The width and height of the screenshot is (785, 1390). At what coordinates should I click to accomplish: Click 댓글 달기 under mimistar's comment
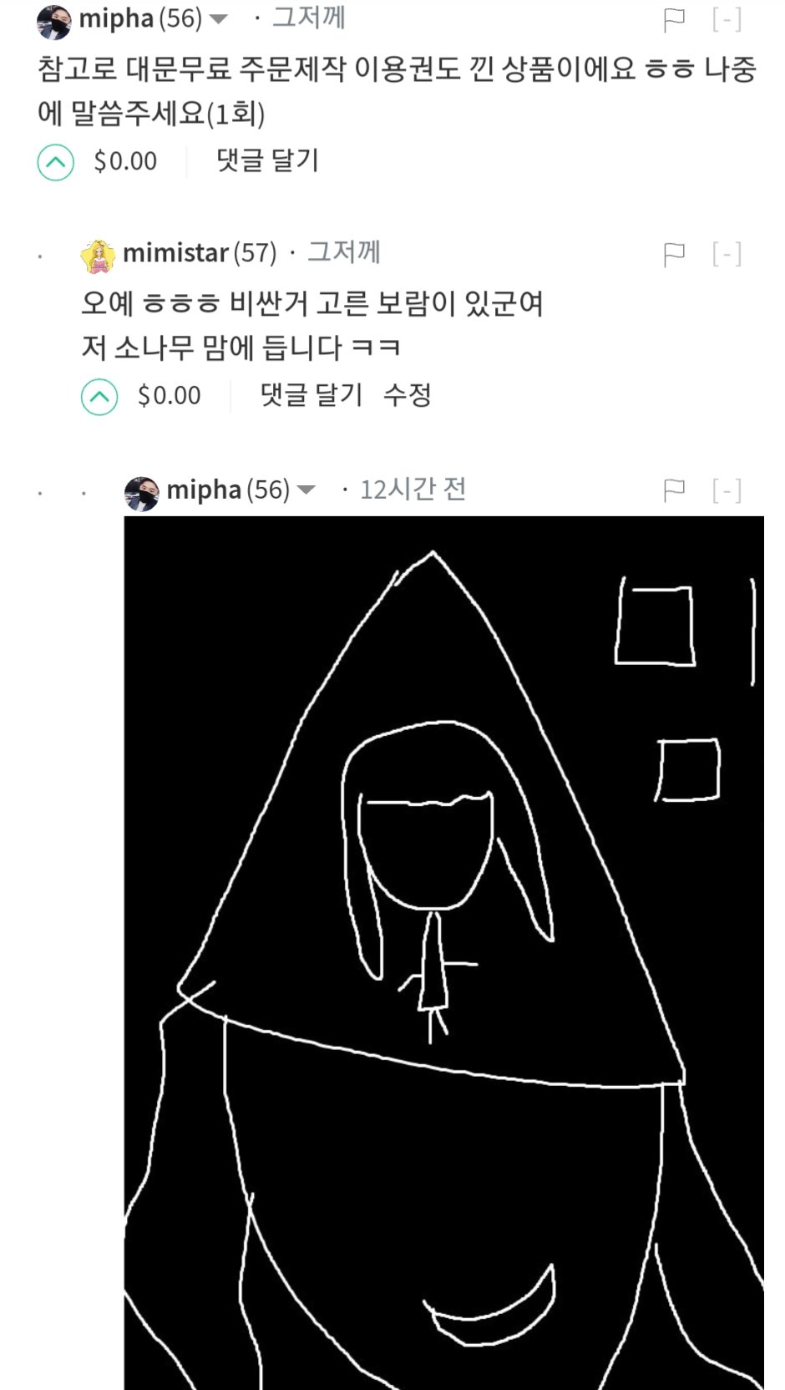311,395
